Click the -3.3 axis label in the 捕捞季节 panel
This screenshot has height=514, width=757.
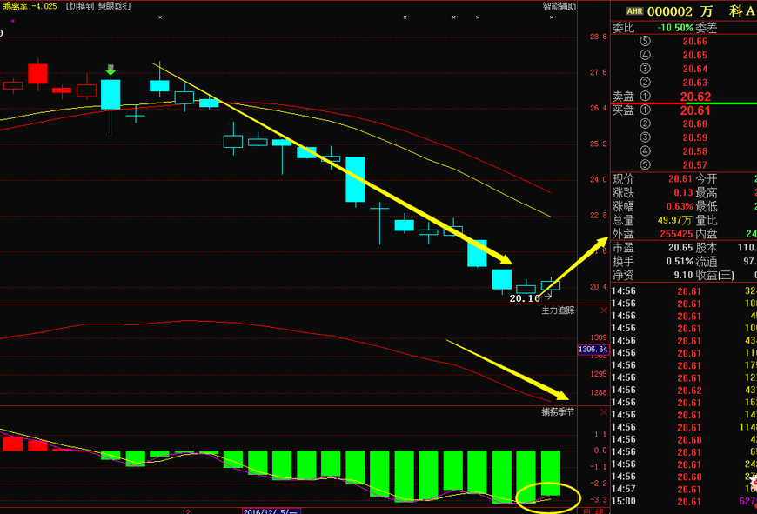pos(598,499)
